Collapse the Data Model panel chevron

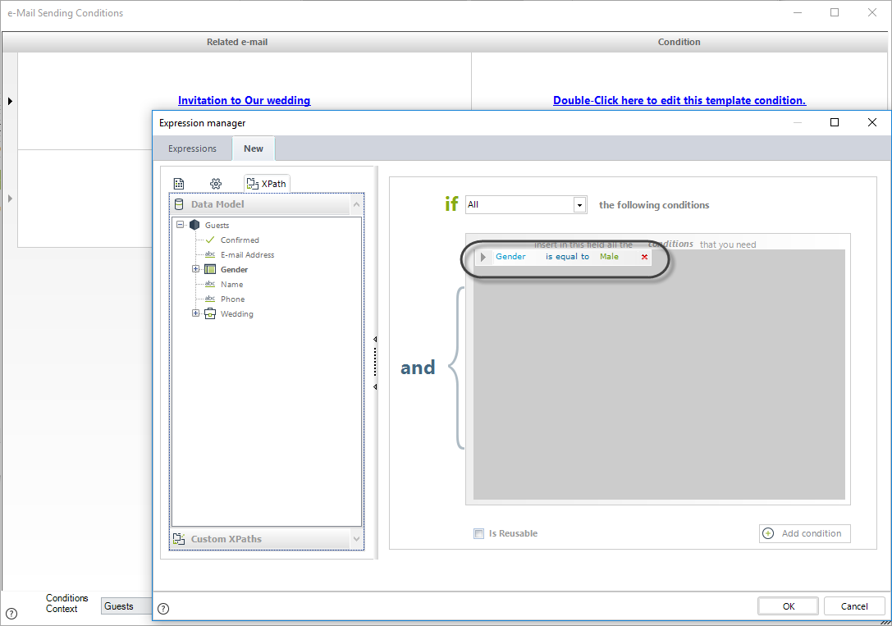click(357, 204)
